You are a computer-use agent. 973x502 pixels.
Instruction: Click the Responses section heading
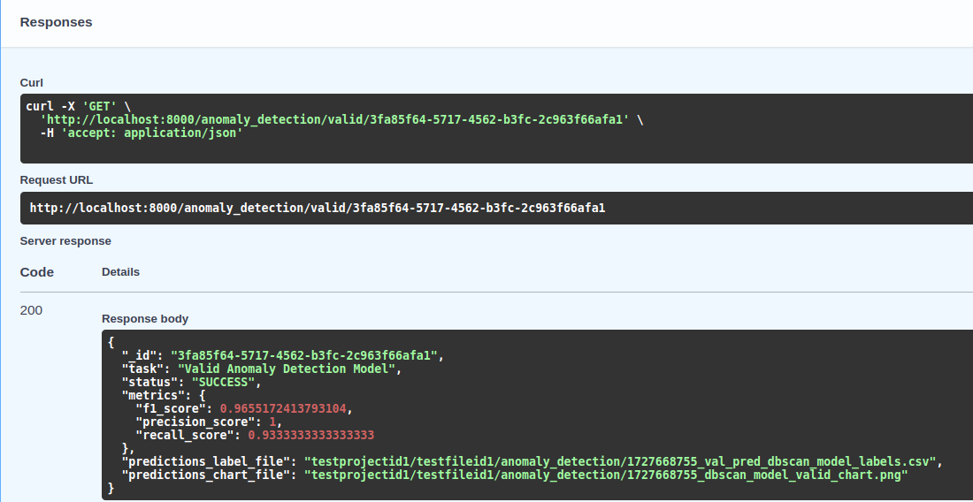click(x=56, y=22)
